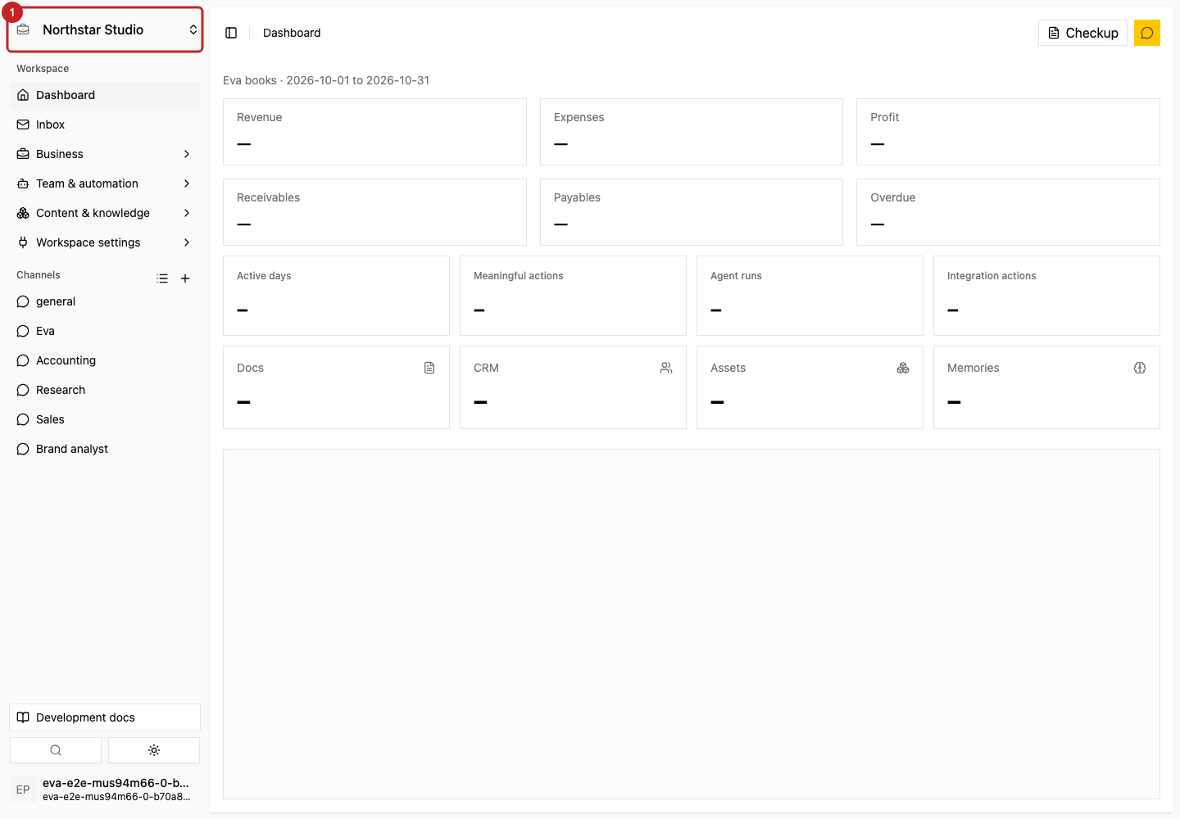The height and width of the screenshot is (819, 1180).
Task: Click the Overdue card
Action: [x=1008, y=212]
